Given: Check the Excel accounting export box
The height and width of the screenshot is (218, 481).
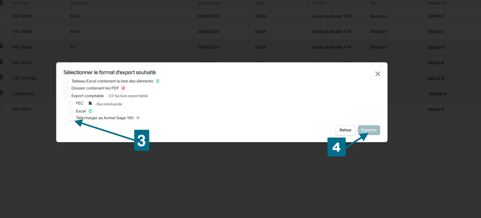Looking at the screenshot, I should [70, 112].
